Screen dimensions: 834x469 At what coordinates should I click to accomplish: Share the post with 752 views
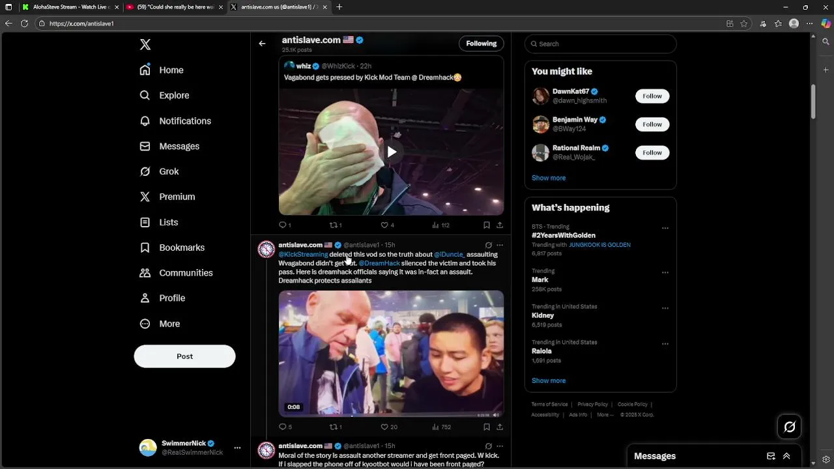pos(500,427)
